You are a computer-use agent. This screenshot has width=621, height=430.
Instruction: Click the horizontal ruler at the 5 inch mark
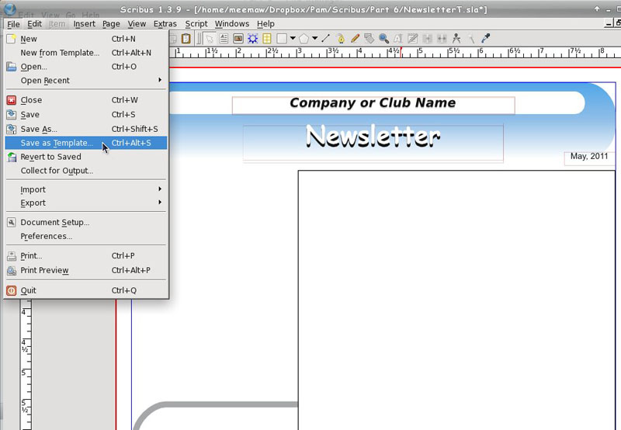tap(419, 52)
